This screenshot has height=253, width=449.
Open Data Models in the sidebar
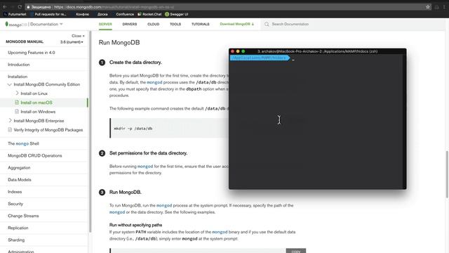pos(20,180)
